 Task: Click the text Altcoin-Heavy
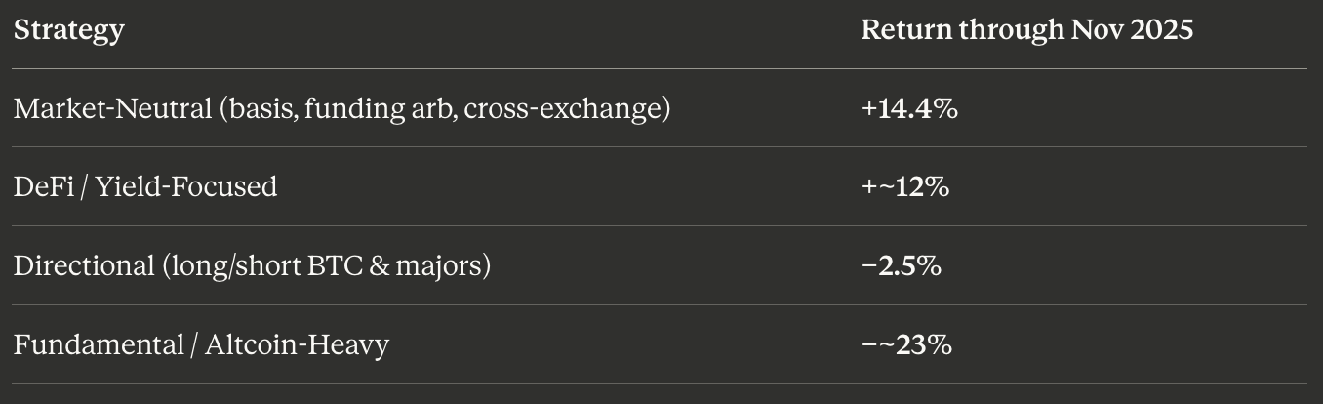coord(298,344)
